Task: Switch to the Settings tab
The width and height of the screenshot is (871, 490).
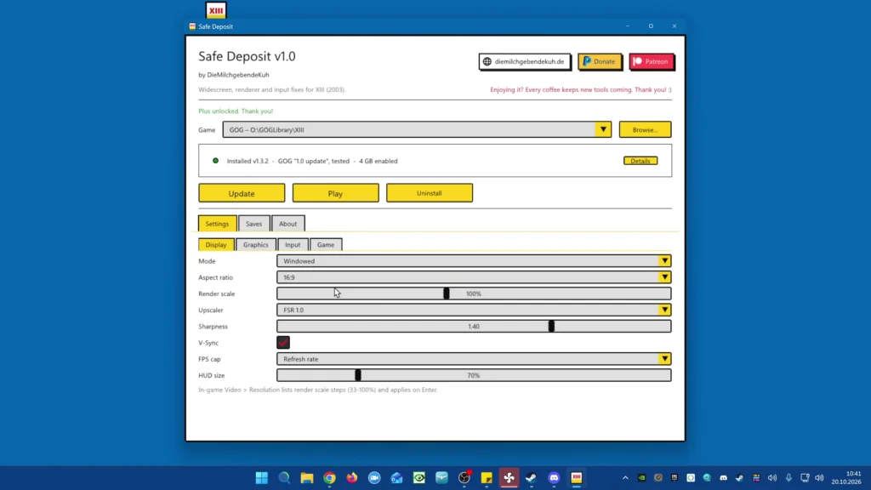Action: [x=217, y=224]
